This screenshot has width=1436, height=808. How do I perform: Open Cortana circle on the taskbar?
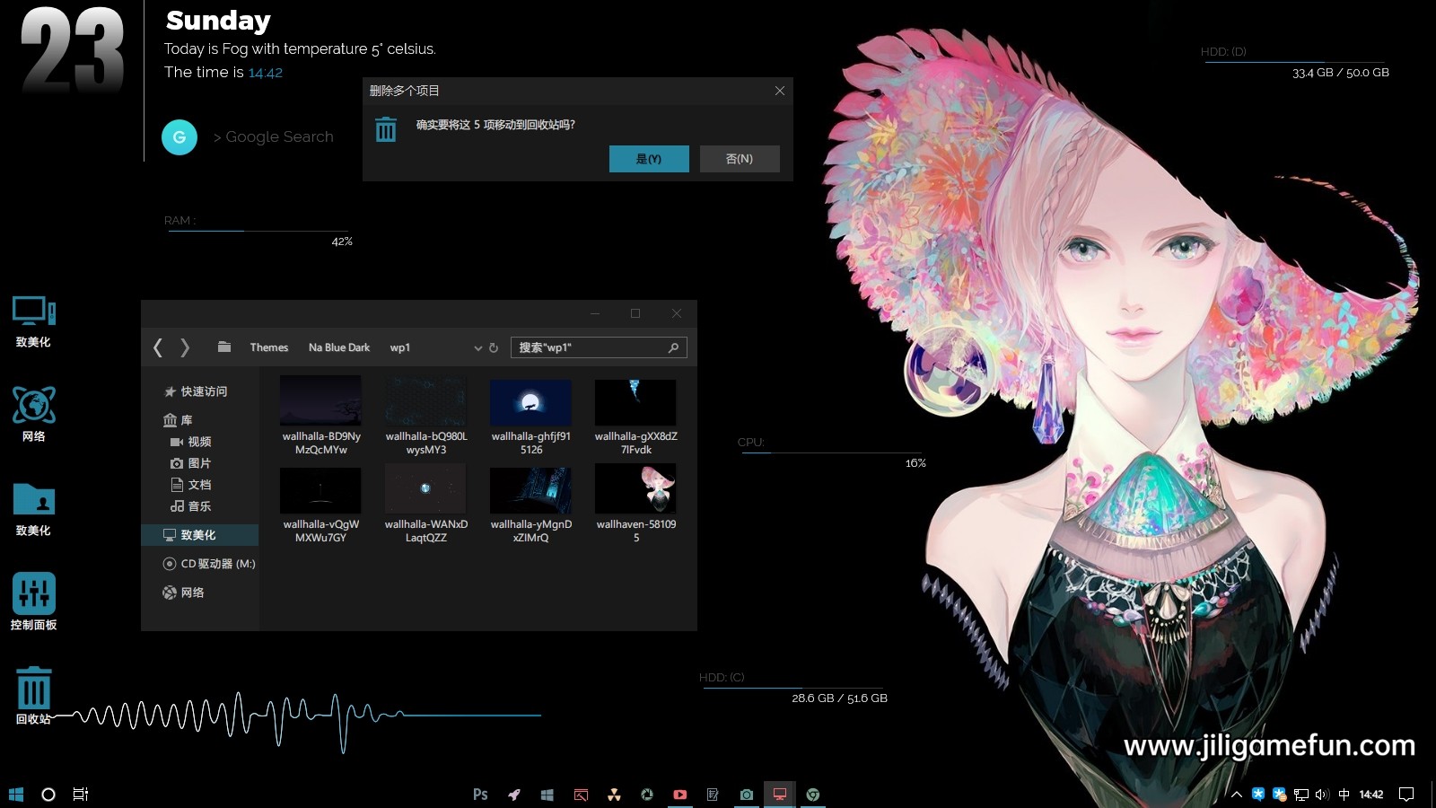tap(48, 795)
